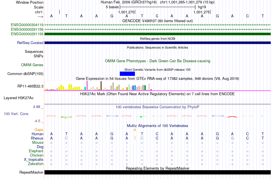Select the Window Position track label
The width and height of the screenshot is (271, 179).
point(30,2)
